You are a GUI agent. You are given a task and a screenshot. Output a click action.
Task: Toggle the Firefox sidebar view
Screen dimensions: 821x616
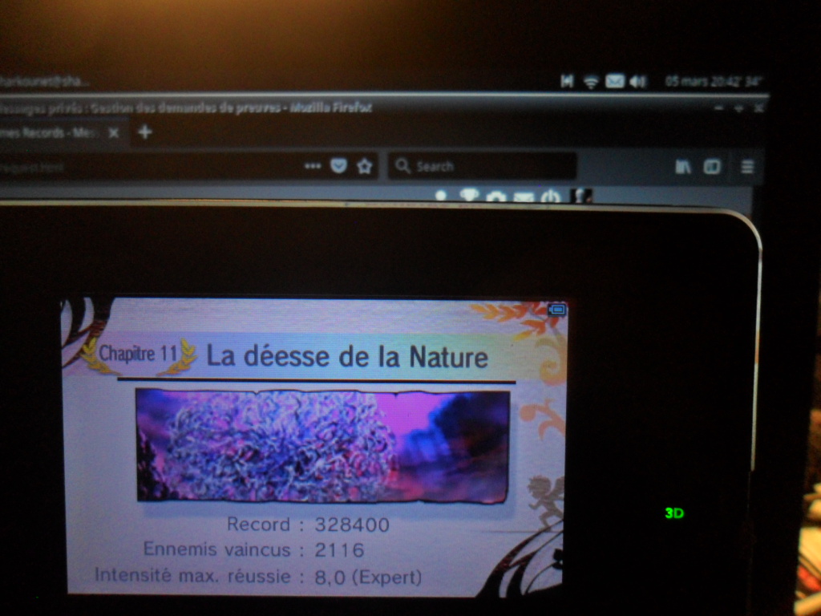click(x=711, y=167)
